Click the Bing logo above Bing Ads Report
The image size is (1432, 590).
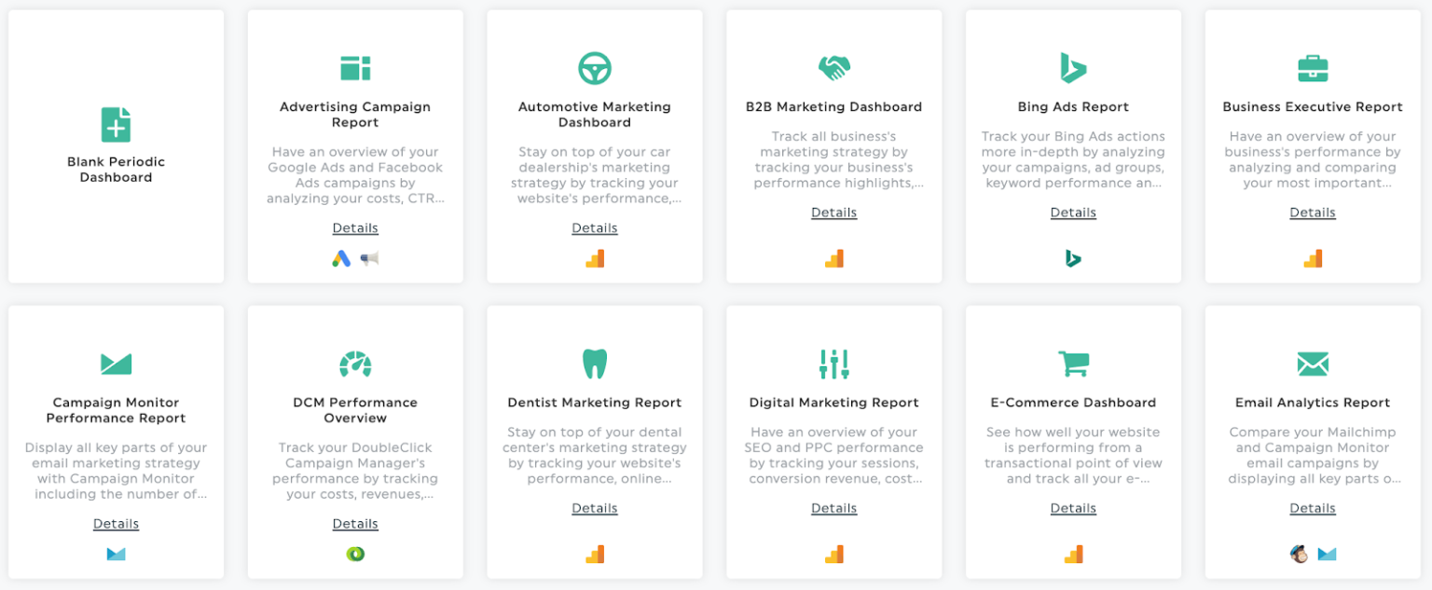[1073, 66]
